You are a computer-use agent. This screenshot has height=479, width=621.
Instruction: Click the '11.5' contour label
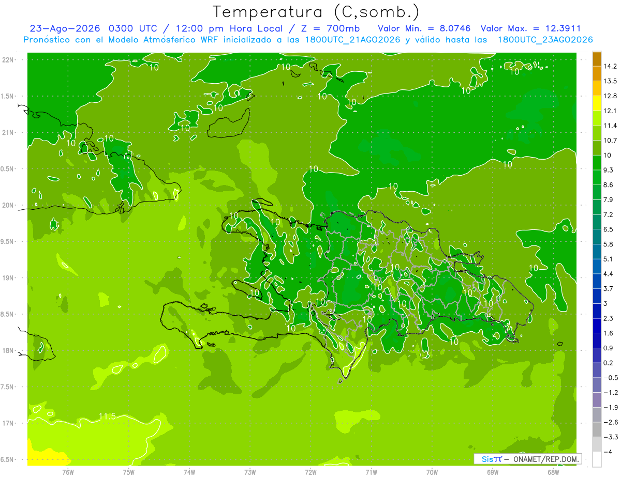107,416
